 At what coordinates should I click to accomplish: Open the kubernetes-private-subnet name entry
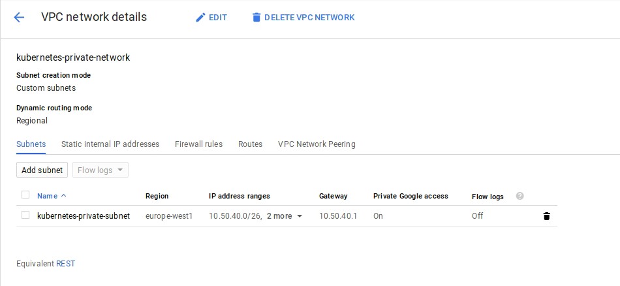(x=84, y=215)
